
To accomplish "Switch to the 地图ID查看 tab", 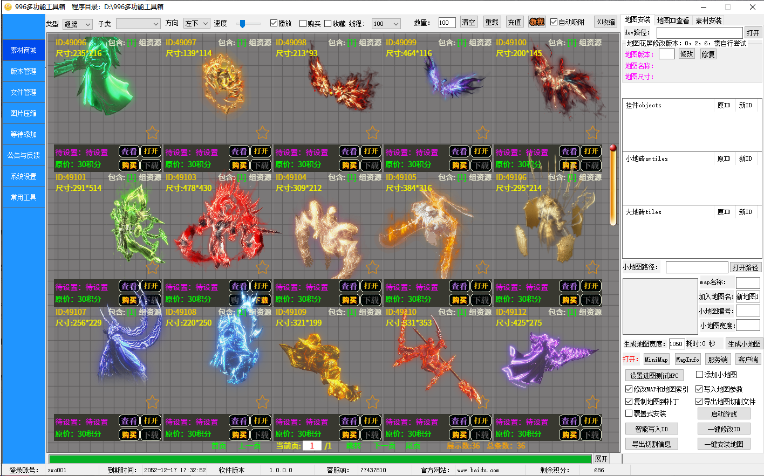I will 673,20.
